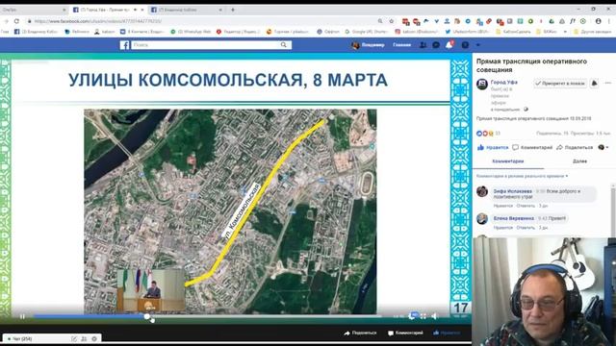
Task: Open Зифа Исламова commenter profile
Action: [513, 191]
